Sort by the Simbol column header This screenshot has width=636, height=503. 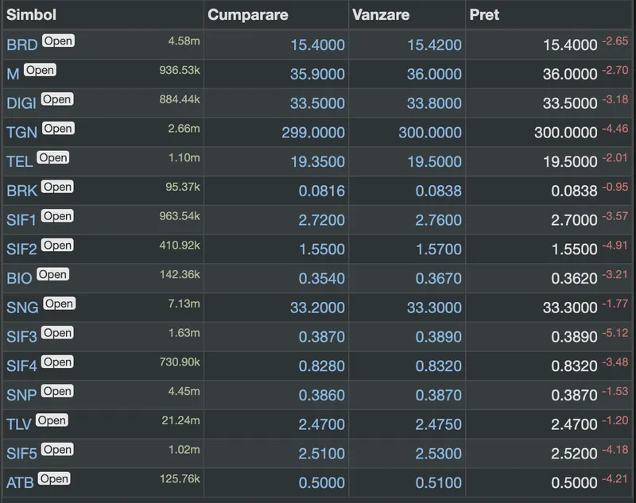[x=32, y=15]
